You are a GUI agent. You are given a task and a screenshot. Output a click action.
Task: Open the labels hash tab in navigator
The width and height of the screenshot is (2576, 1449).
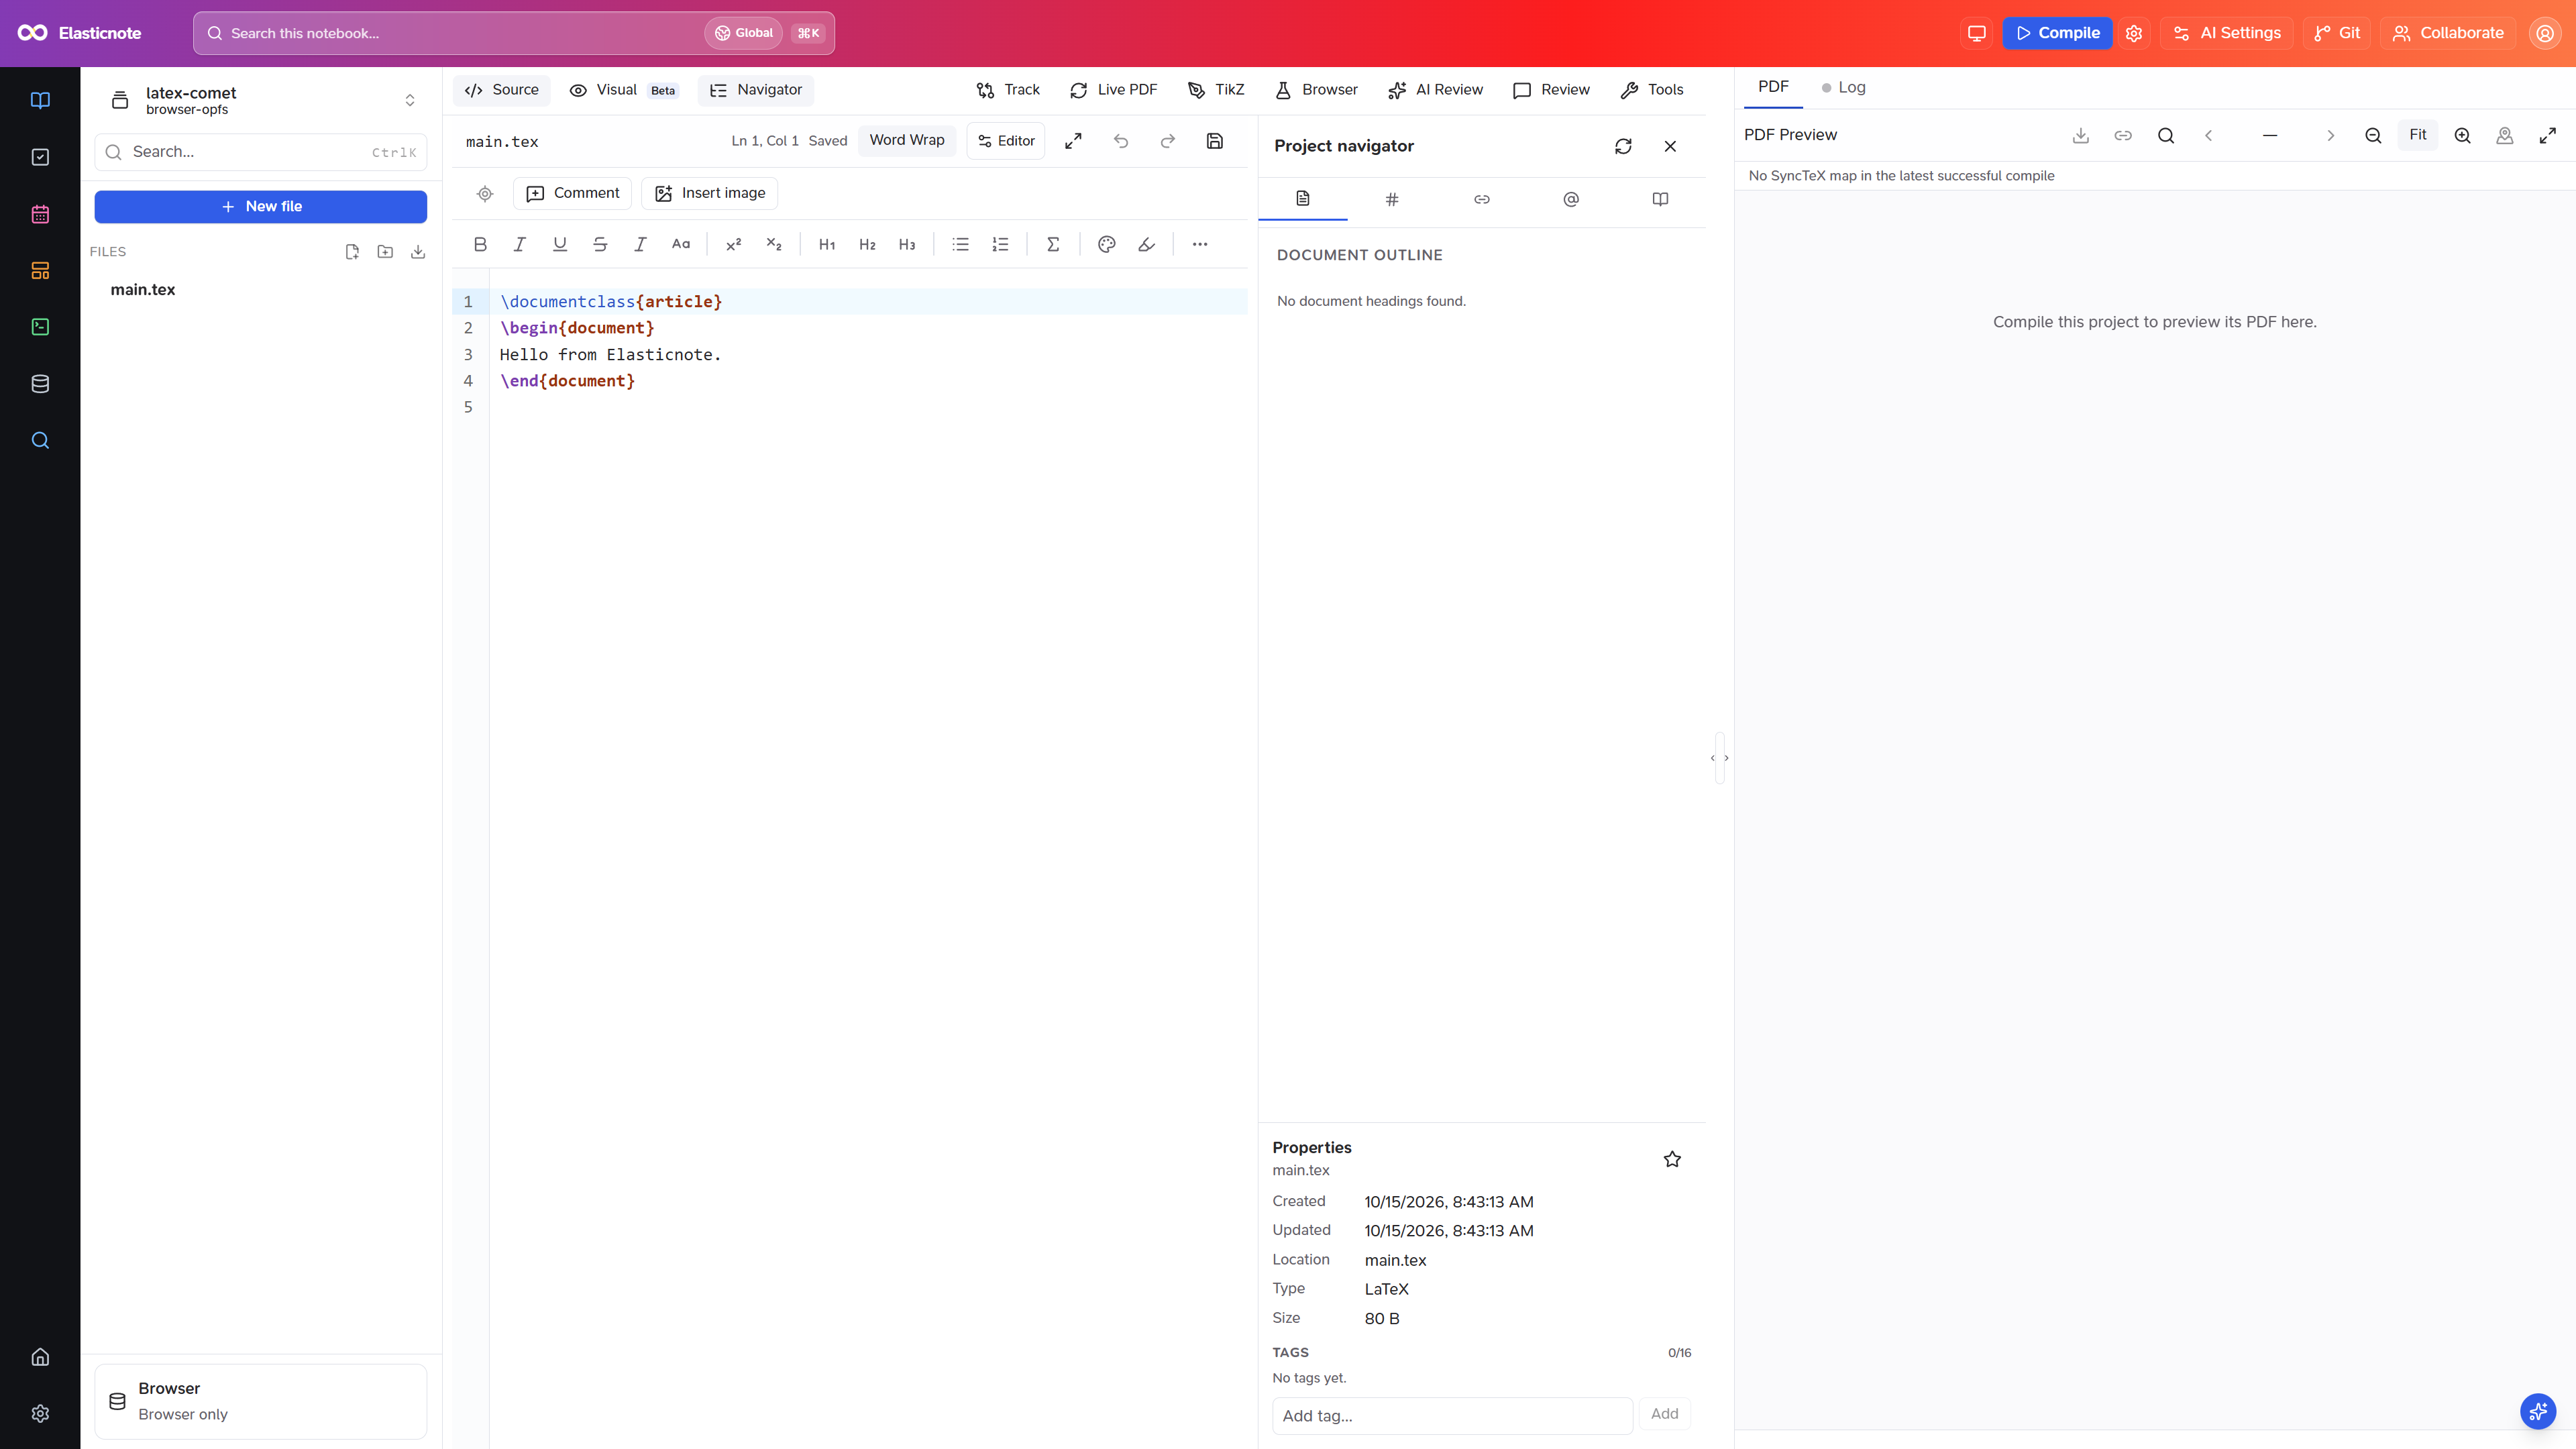(x=1392, y=199)
